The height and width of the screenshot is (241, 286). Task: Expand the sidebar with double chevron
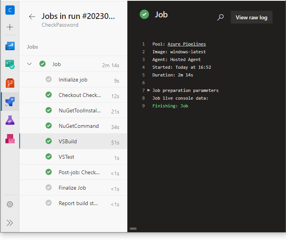click(10, 223)
